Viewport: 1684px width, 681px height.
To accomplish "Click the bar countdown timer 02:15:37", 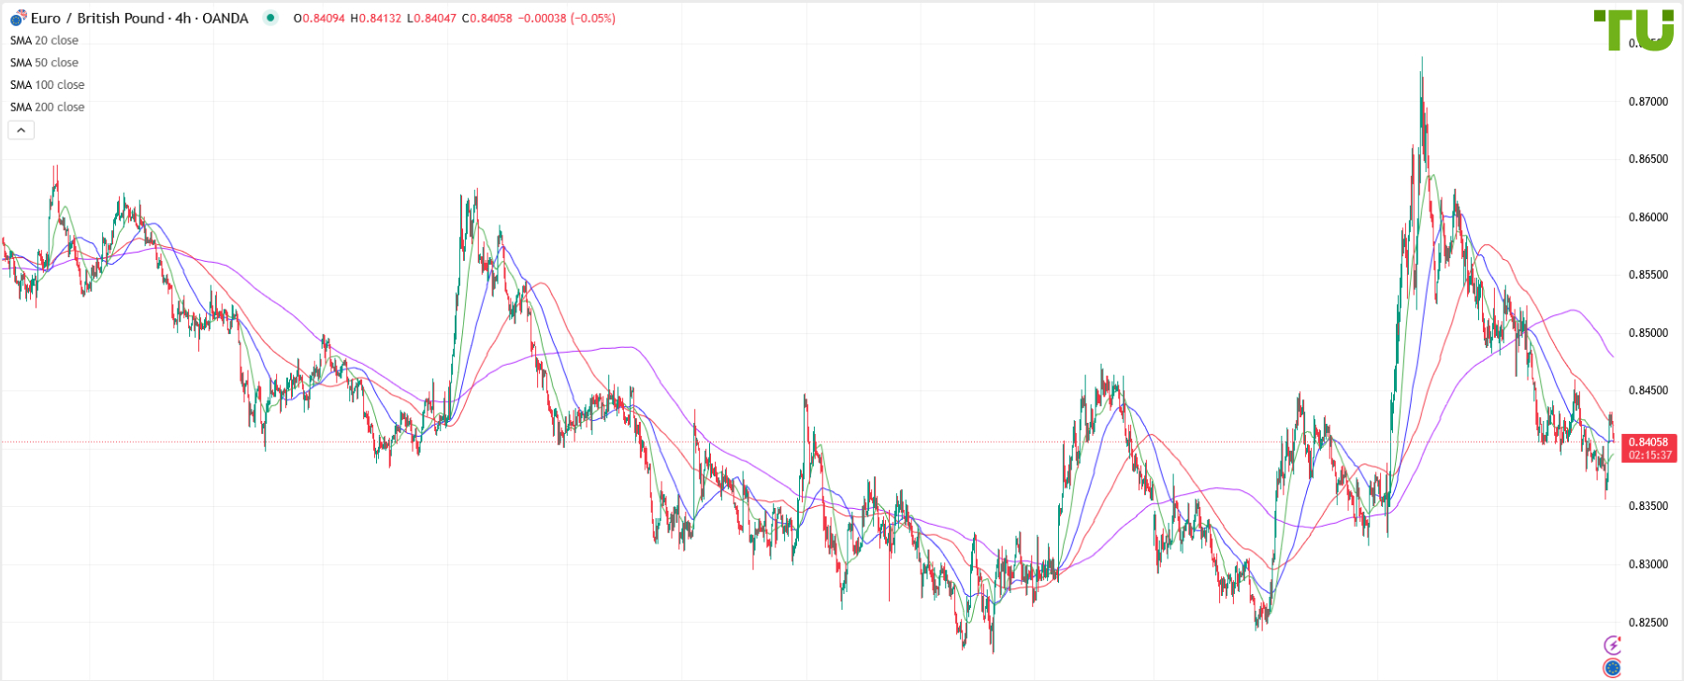I will tap(1648, 456).
